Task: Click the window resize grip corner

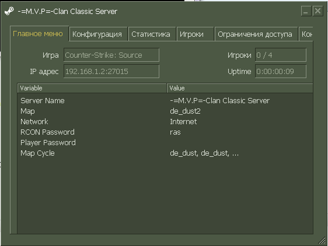Action: (x=322, y=240)
